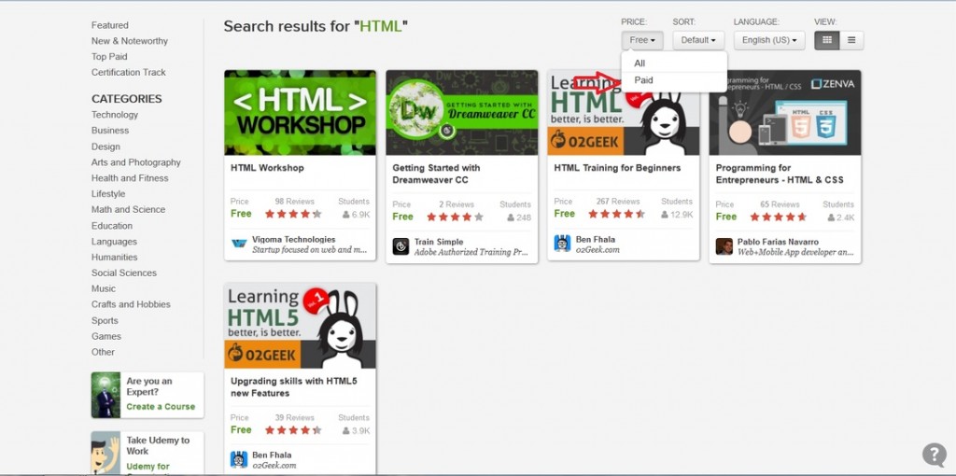Browse the Technology category
Screen dimensions: 956x476
coord(115,115)
